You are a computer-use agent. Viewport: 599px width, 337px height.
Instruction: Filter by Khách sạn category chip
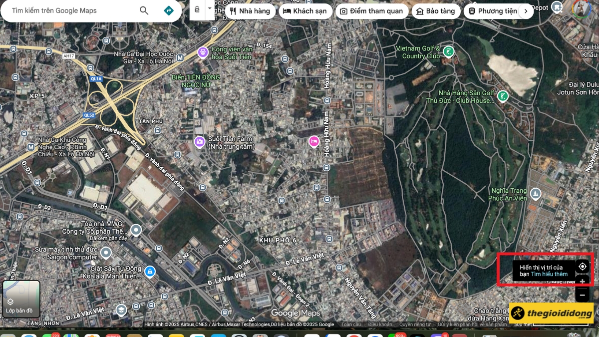click(x=305, y=11)
